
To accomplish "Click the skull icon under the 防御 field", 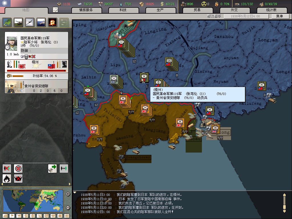I will pyautogui.click(x=26, y=57).
